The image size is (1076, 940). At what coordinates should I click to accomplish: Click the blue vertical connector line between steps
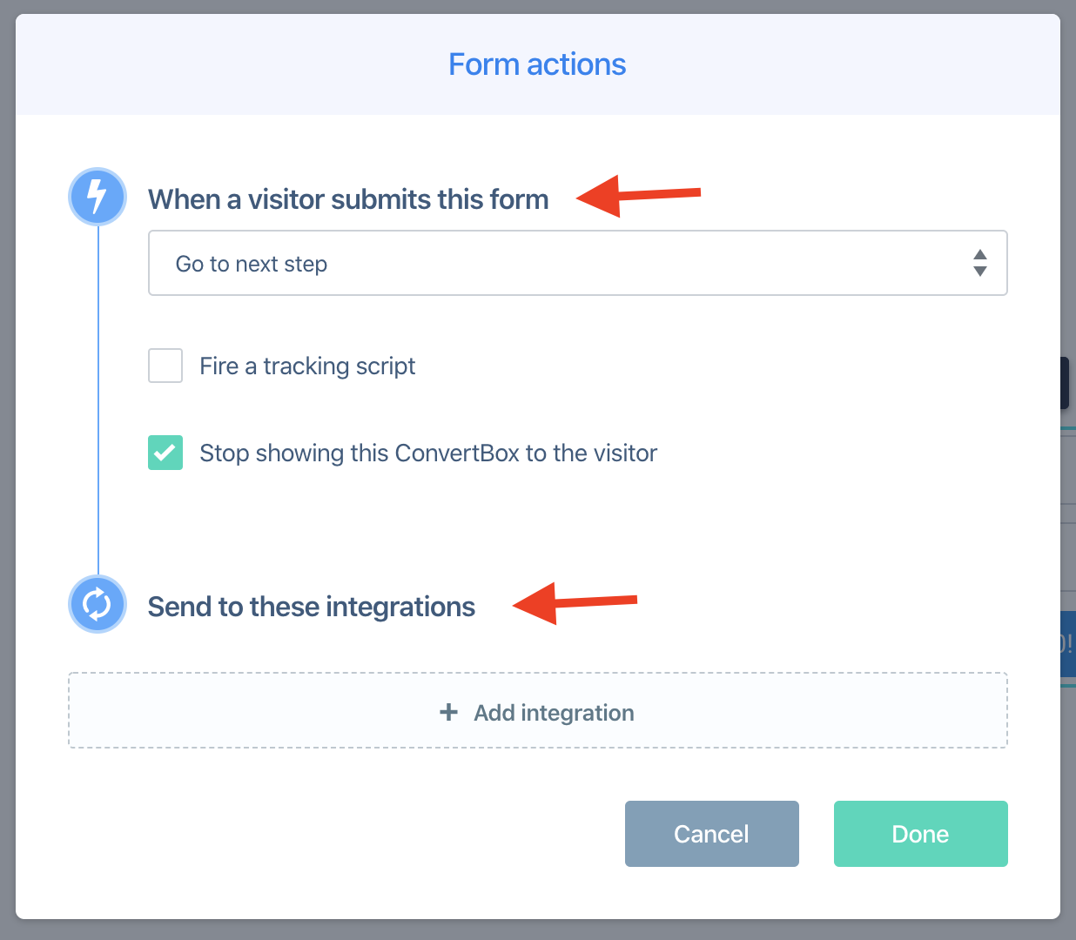coord(98,400)
